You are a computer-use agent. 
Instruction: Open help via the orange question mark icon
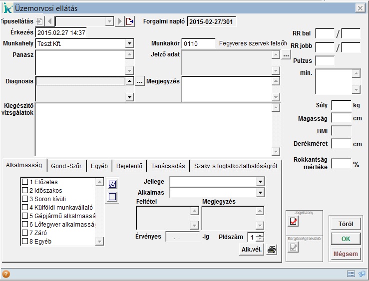(6, 274)
